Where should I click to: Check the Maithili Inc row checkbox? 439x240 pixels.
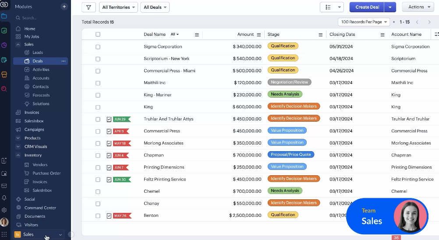[x=98, y=83]
